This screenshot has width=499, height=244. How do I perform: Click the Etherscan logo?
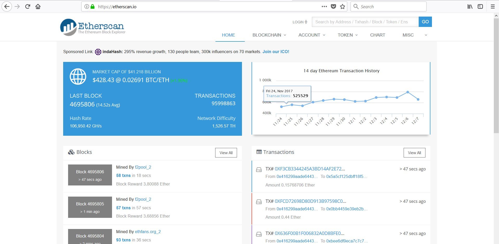[93, 27]
